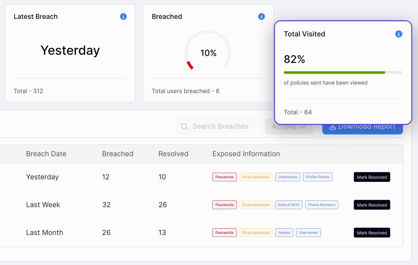Select the Passwords tag in Last Month row
This screenshot has width=418, height=265.
click(x=224, y=233)
